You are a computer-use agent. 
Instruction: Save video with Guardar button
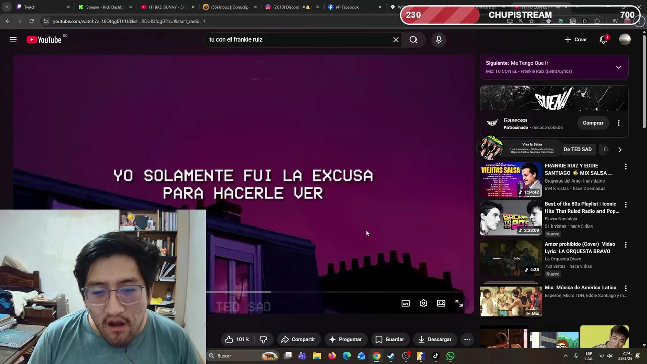(x=390, y=339)
